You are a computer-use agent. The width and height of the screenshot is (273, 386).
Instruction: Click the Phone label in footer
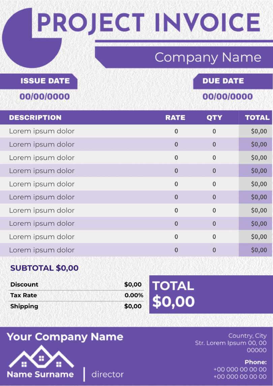[x=255, y=362]
